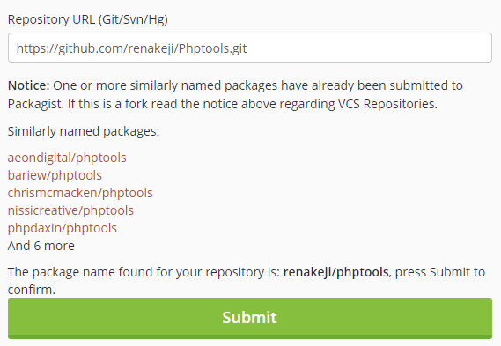The width and height of the screenshot is (501, 346).
Task: Open the phpdaxin/phptools package link
Action: point(63,228)
